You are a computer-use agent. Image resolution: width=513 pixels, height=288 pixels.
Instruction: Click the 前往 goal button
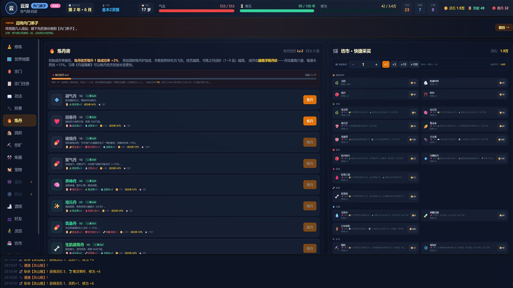(504, 27)
